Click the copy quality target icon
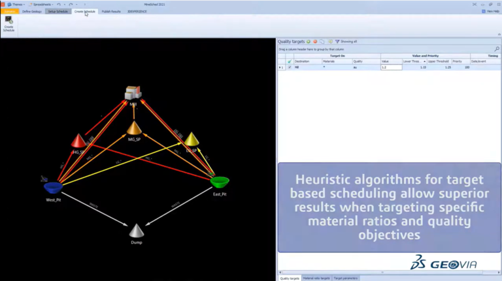Viewport: 502px width, 281px height. (322, 42)
